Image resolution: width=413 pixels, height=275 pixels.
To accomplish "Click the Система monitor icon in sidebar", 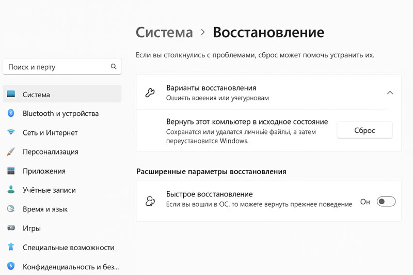I will [x=11, y=94].
